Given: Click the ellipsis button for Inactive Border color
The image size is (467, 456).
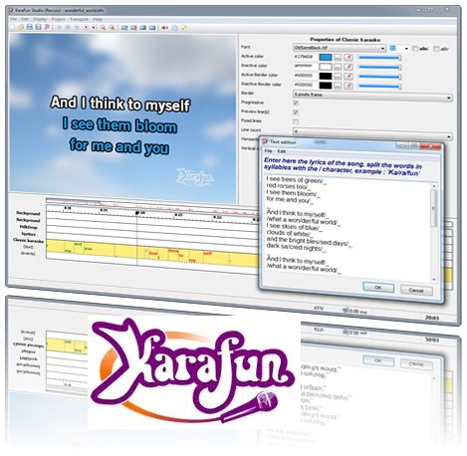Looking at the screenshot, I should click(338, 86).
